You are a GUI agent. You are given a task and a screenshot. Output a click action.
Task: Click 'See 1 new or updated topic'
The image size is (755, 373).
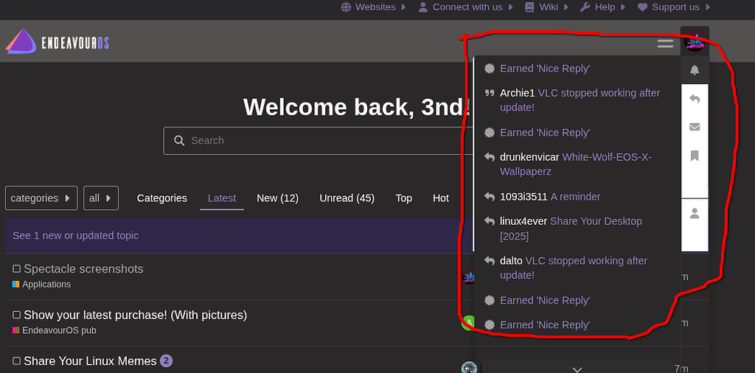(76, 236)
